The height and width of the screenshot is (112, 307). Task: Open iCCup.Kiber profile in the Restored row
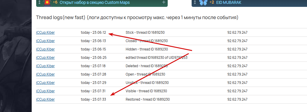tap(45, 99)
